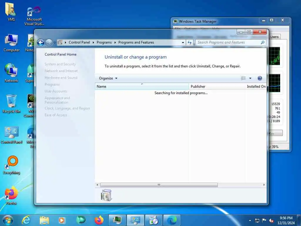Open Windows Explorer from the taskbar
301x226 pixels.
44,220
